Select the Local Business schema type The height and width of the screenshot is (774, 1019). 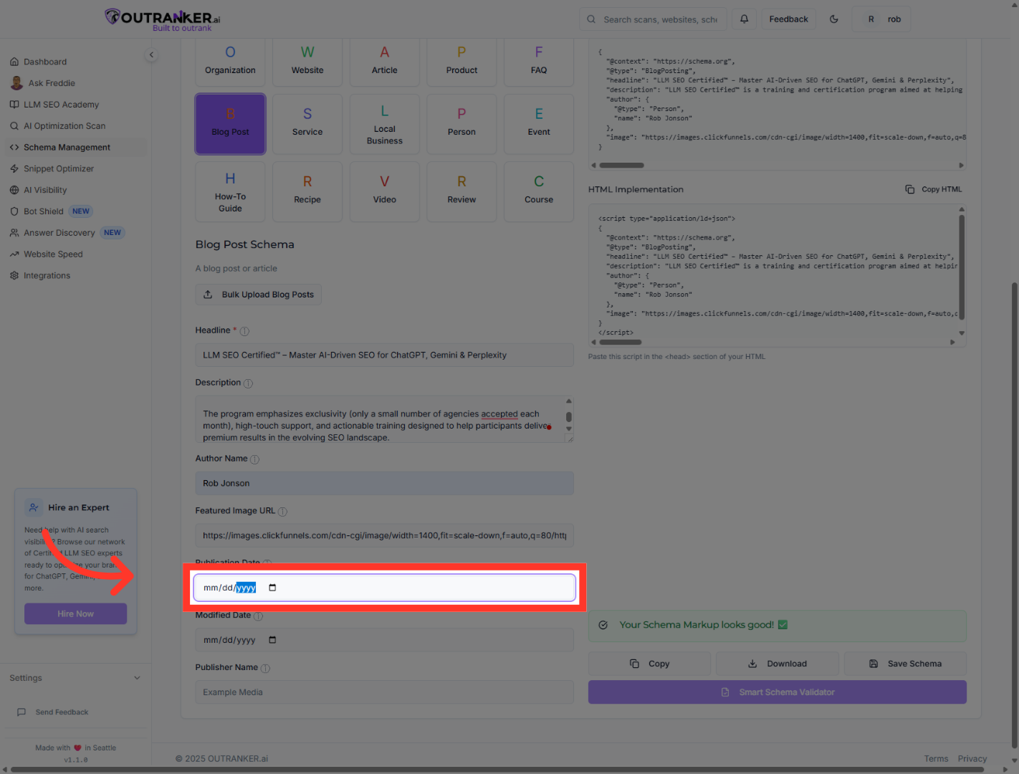click(385, 124)
